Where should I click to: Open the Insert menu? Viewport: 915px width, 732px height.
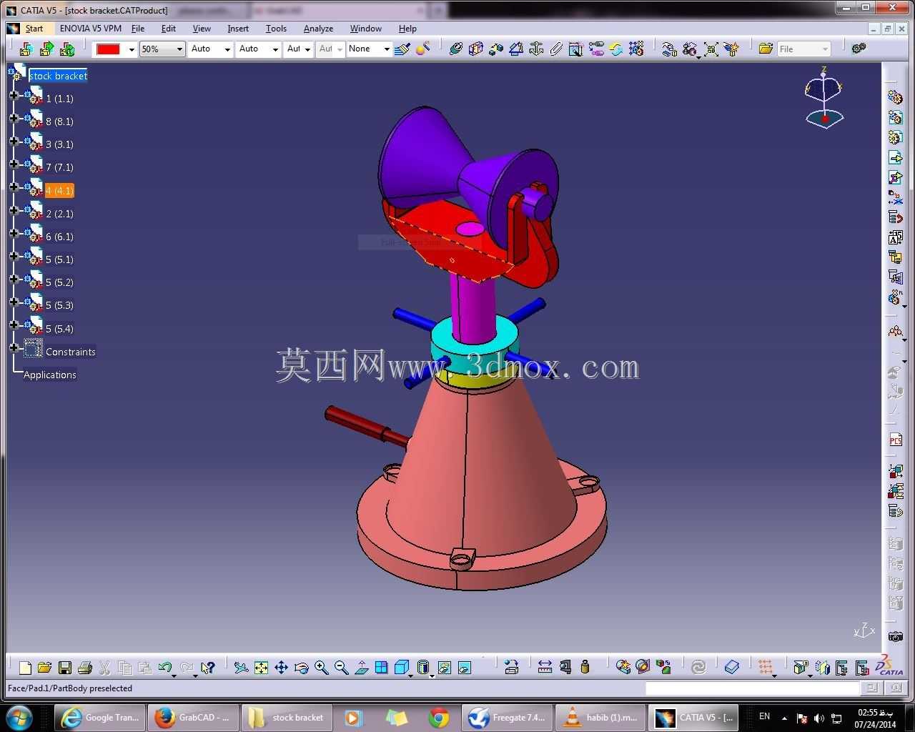238,29
